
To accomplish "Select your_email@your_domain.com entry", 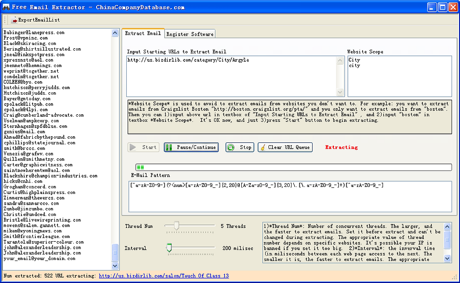I will pyautogui.click(x=39, y=259).
